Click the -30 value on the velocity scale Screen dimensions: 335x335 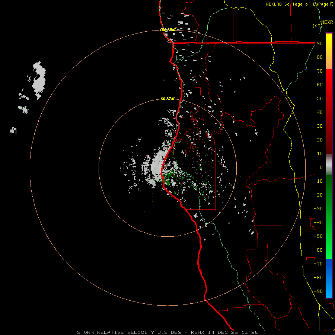coord(318,209)
